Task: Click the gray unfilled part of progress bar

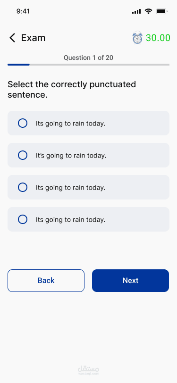Action: tap(100, 65)
